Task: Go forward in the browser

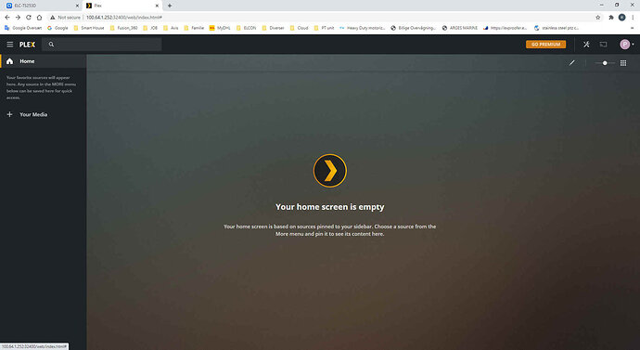Action: tap(18, 17)
